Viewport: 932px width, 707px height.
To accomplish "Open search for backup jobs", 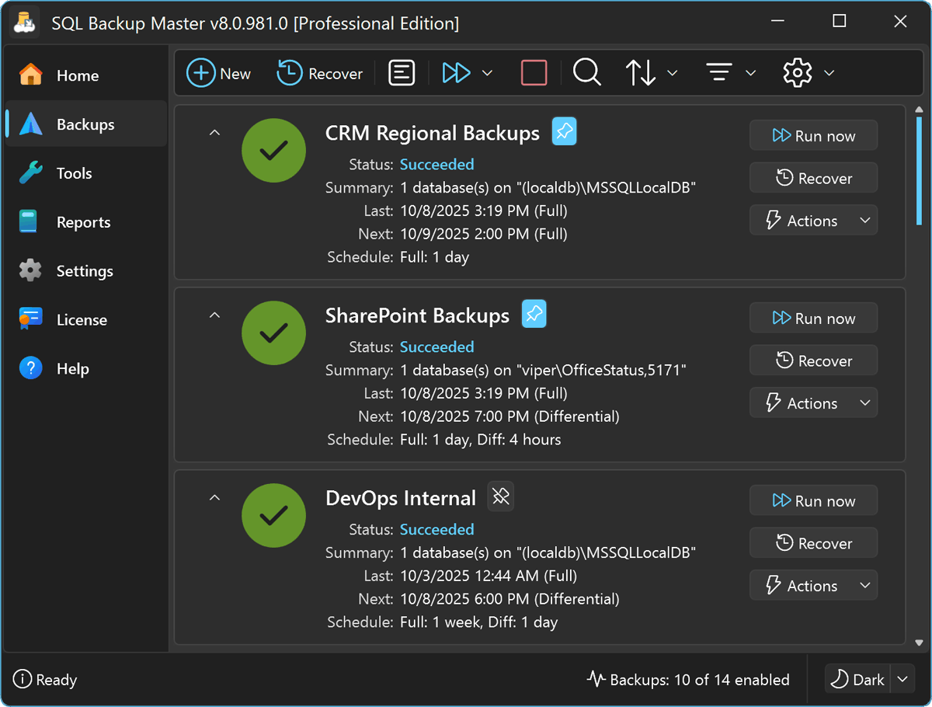I will click(x=586, y=72).
